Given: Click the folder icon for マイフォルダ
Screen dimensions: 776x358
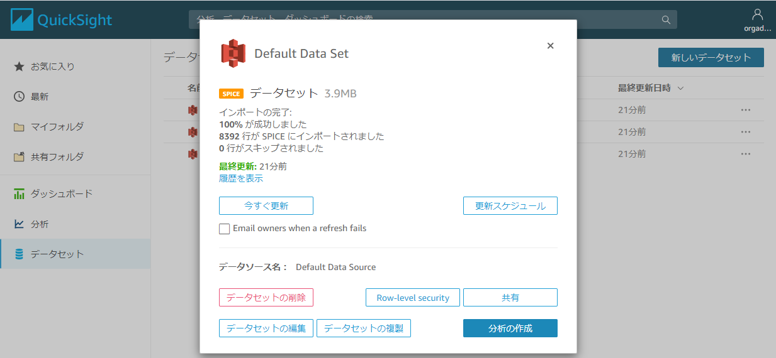Looking at the screenshot, I should pyautogui.click(x=19, y=127).
